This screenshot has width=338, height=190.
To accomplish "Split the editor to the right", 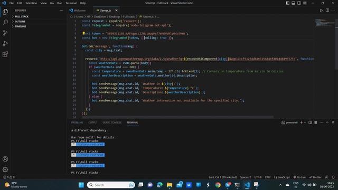I will pyautogui.click(x=327, y=11).
